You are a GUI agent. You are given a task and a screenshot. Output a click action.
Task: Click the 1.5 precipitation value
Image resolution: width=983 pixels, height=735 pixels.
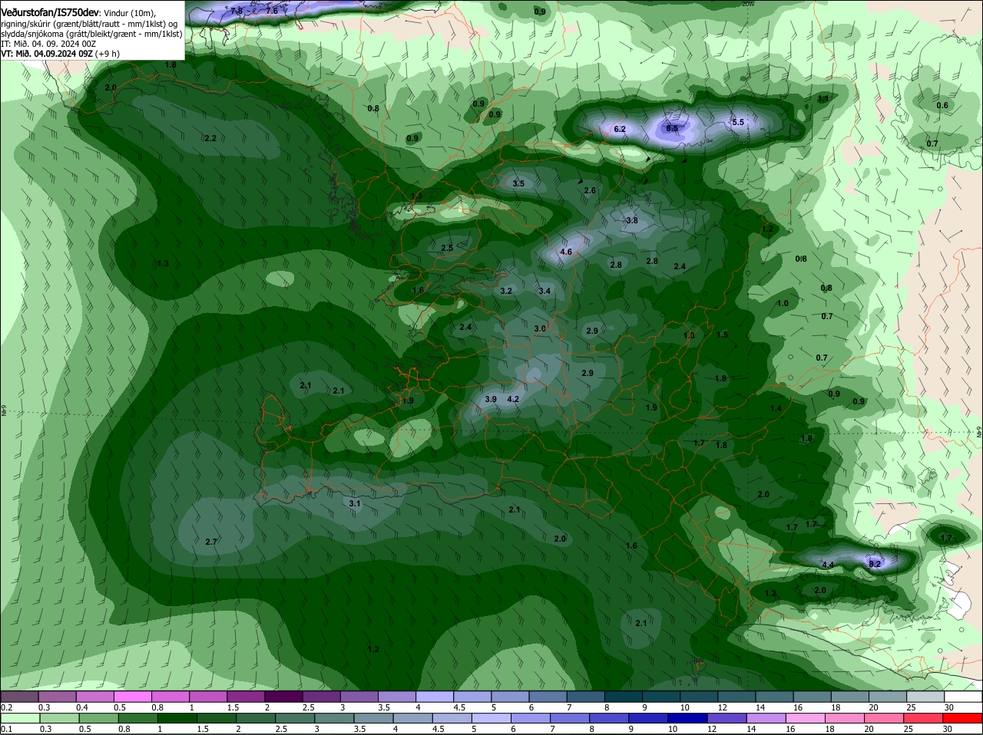point(722,335)
